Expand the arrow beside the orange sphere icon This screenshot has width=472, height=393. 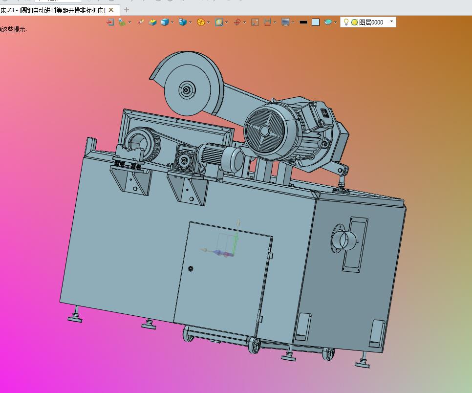pyautogui.click(x=208, y=22)
